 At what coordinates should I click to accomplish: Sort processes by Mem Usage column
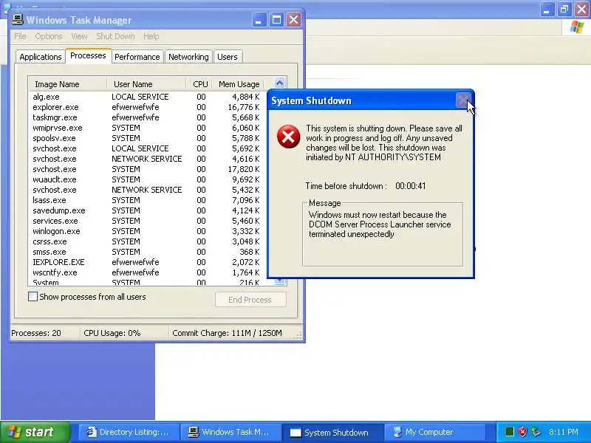[239, 84]
